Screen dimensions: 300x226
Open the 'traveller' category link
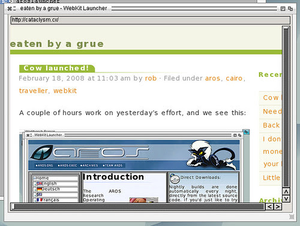click(33, 91)
